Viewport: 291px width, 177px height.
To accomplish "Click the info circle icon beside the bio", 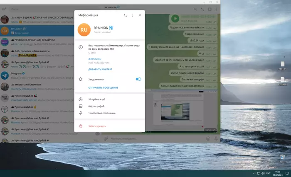I will click(81, 47).
